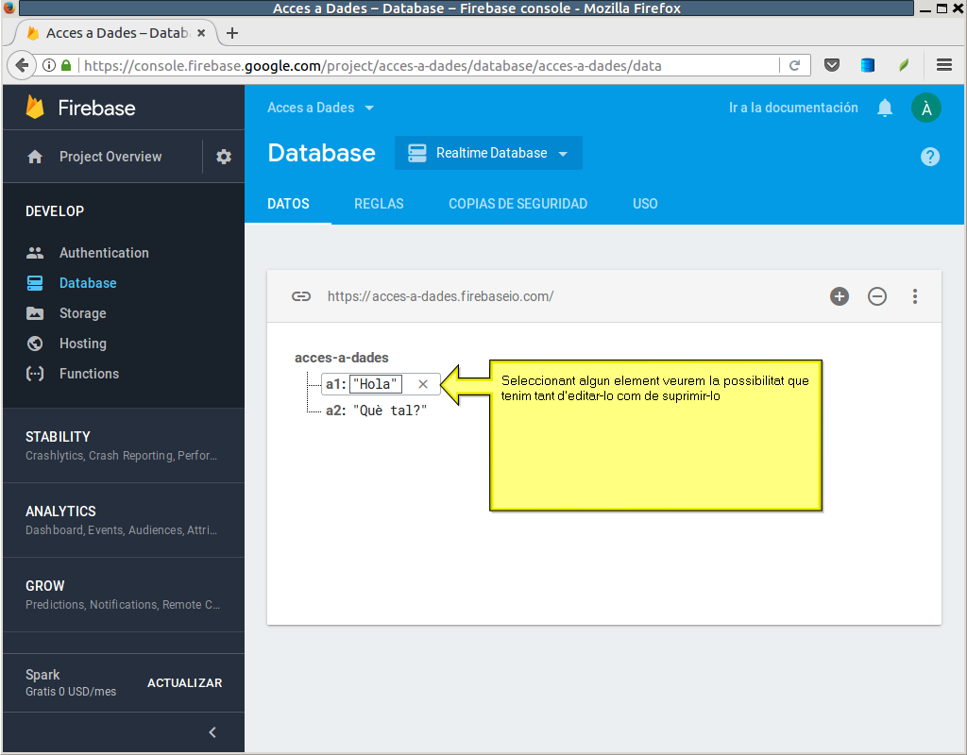967x755 pixels.
Task: Click the home icon next to Project Overview
Action: point(35,157)
